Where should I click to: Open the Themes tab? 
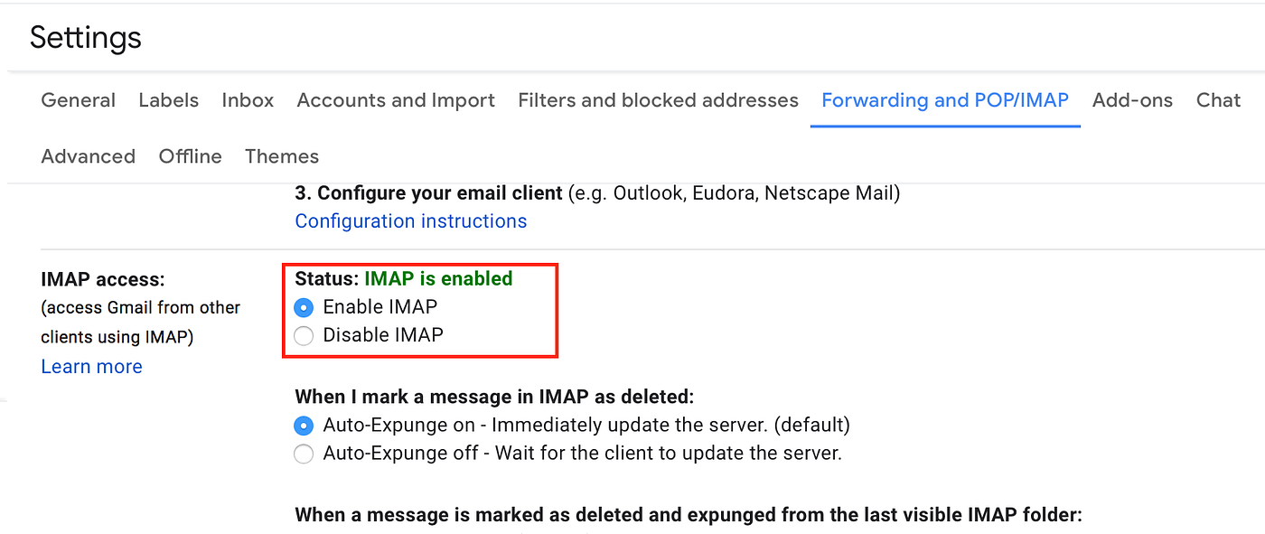pyautogui.click(x=282, y=156)
